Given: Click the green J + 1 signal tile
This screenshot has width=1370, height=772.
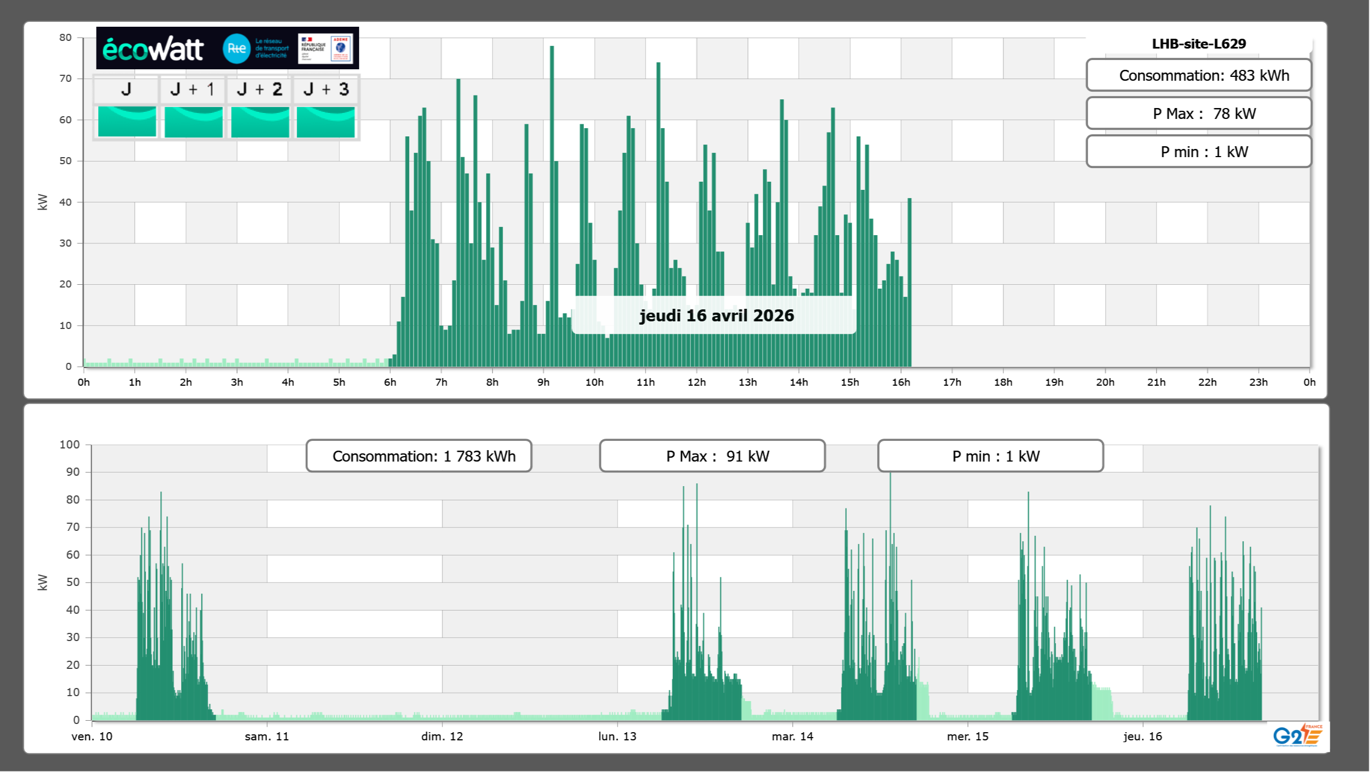Looking at the screenshot, I should coord(193,122).
